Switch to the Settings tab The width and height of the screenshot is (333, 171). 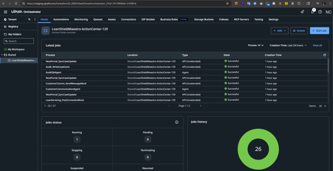coord(274,19)
